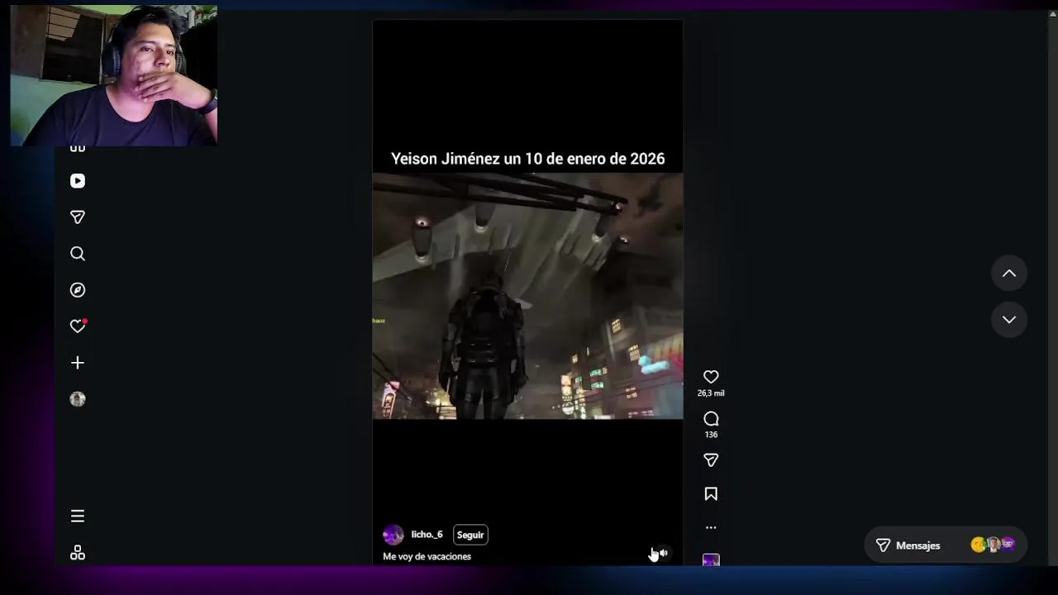Open the Mensajes floating panel
This screenshot has height=595, width=1058.
point(946,545)
